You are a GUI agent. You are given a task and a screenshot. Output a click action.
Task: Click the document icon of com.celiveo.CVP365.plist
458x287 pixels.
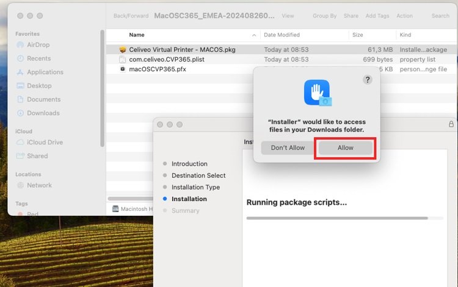point(123,60)
